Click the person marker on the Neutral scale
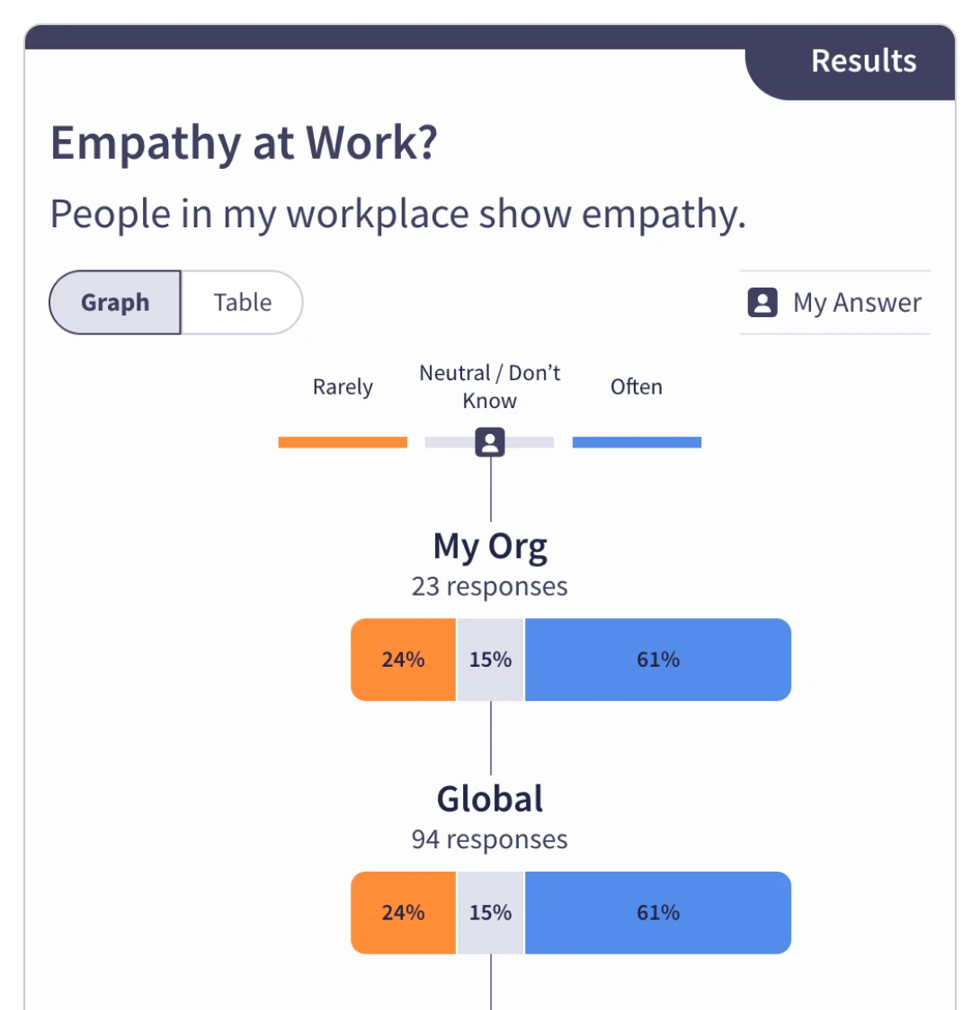Screen dimensions: 980x1010 tap(490, 441)
